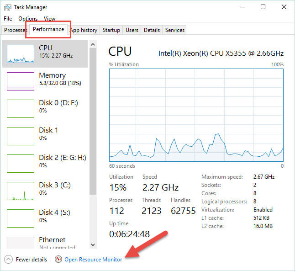Click the 2.27 GHz speed value

pyautogui.click(x=160, y=187)
